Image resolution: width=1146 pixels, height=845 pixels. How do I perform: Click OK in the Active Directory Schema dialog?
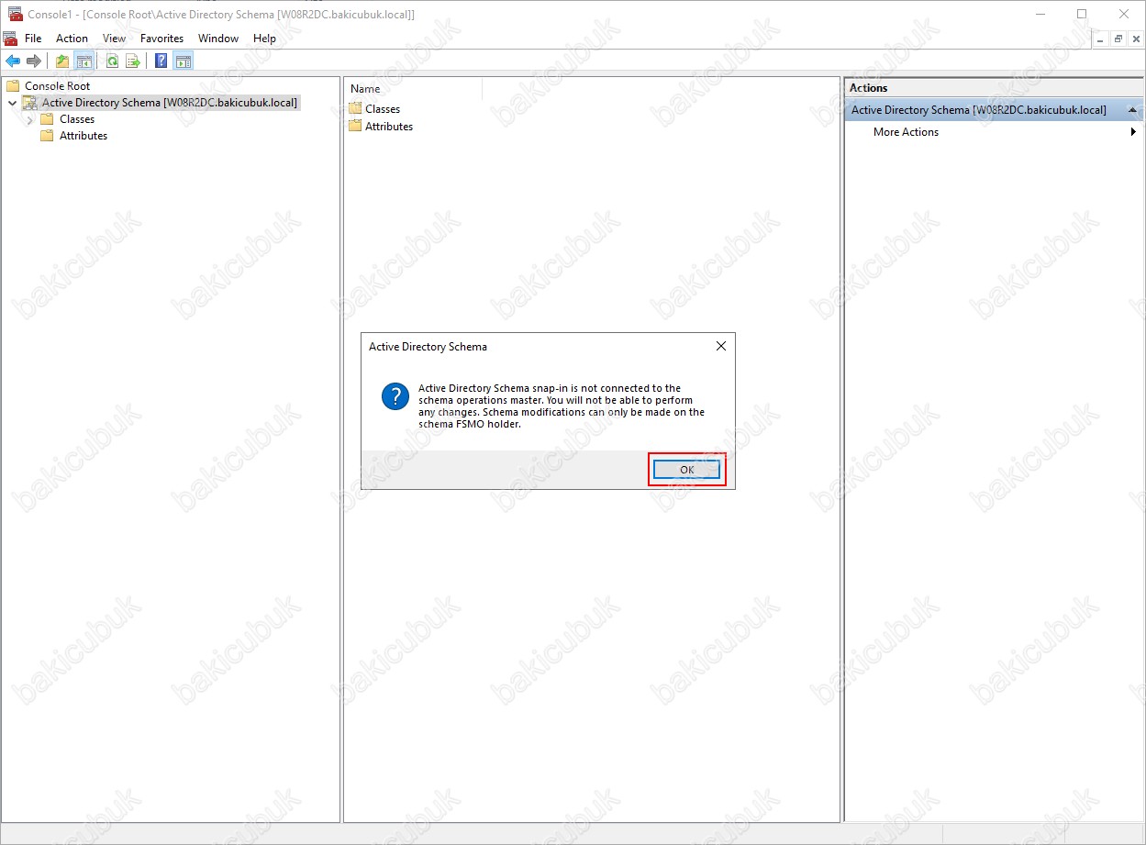(x=686, y=470)
